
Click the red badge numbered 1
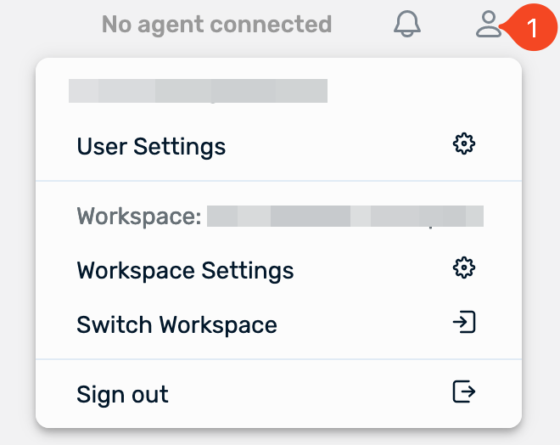pyautogui.click(x=530, y=28)
